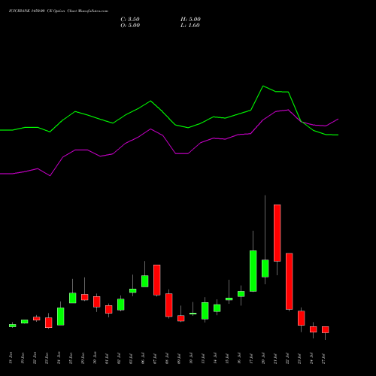This screenshot has height=376, width=376.
Task: Click the 'C: 3.50' close value
Action: coord(130,20)
